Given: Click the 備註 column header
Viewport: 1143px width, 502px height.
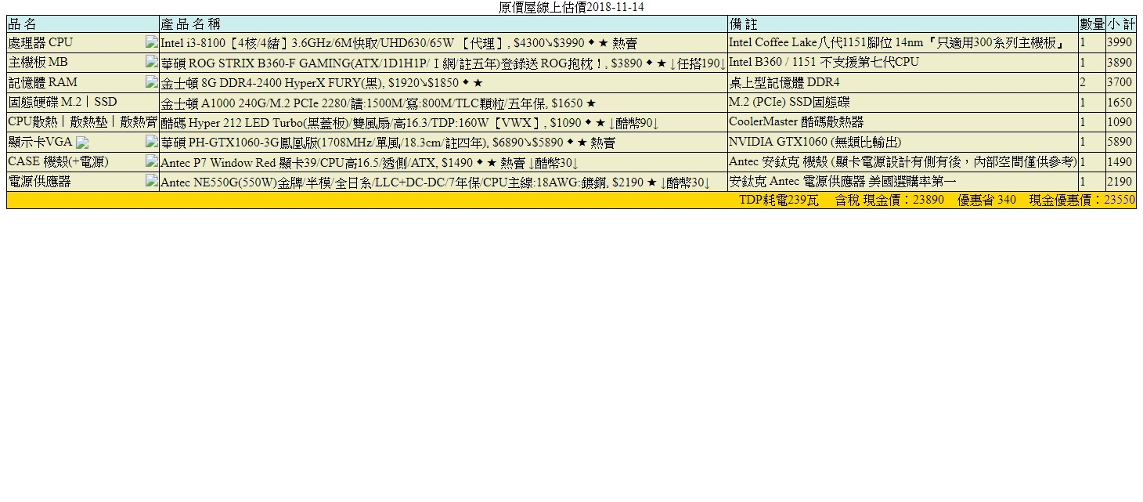Looking at the screenshot, I should point(903,23).
